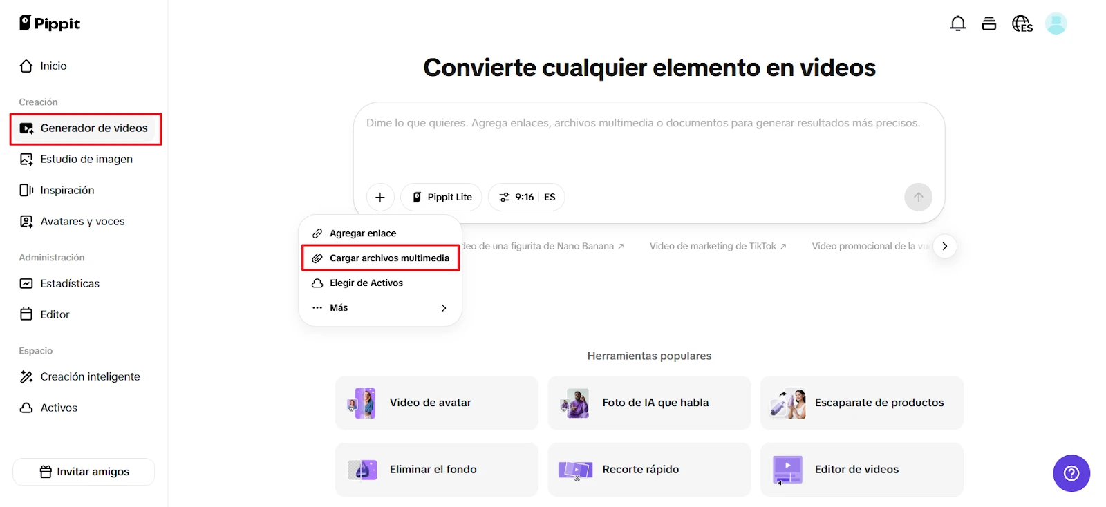Viewport: 1106px width, 507px height.
Task: Open the notifications bell icon
Action: 957,23
